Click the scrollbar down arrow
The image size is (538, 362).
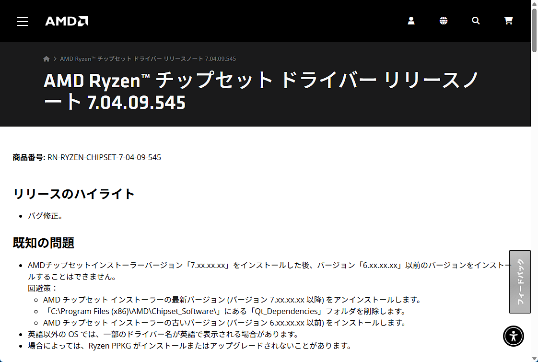click(534, 359)
